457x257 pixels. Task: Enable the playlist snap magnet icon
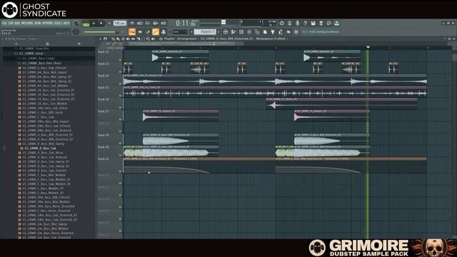pyautogui.click(x=105, y=39)
